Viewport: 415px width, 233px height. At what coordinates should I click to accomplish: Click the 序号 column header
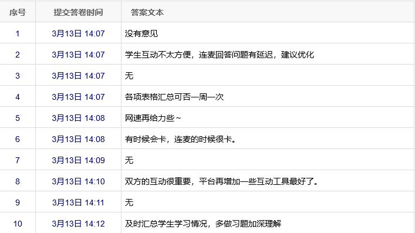18,12
